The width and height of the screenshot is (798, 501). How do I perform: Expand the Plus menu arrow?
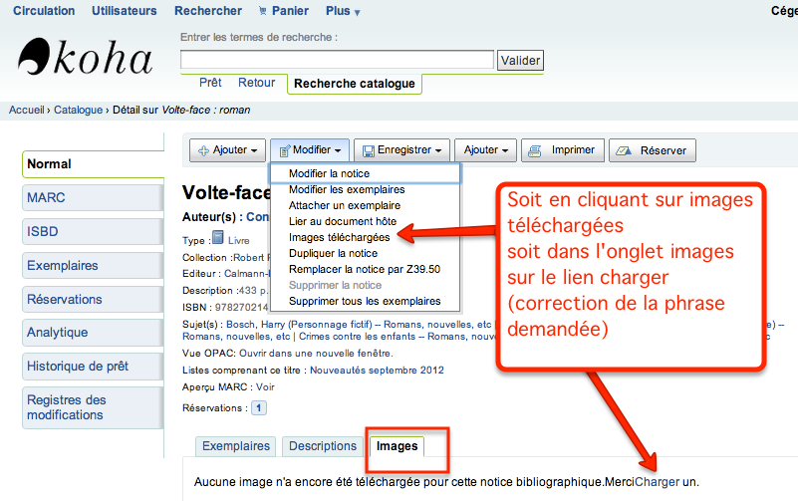click(x=358, y=13)
